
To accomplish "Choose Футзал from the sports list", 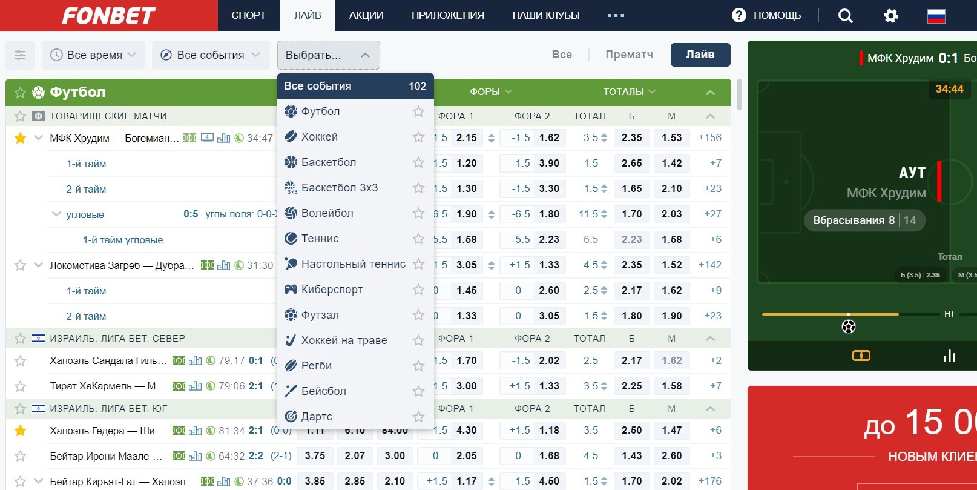I will pos(355,315).
